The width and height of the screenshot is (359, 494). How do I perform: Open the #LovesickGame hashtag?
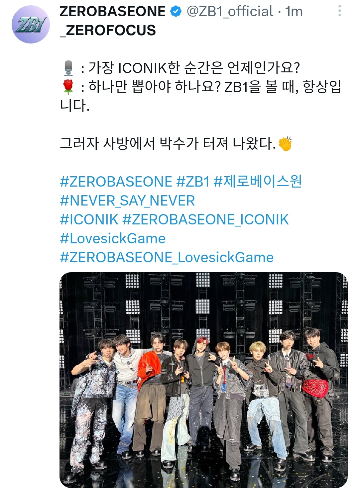113,239
